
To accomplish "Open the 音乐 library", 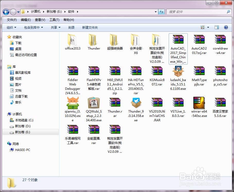I will pos(16,102).
